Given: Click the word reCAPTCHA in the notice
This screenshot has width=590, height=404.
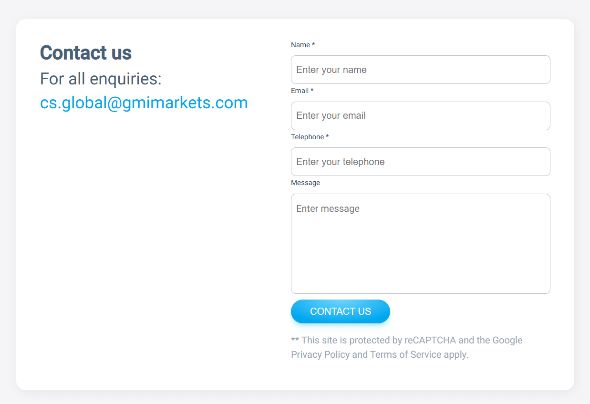Looking at the screenshot, I should (x=430, y=340).
